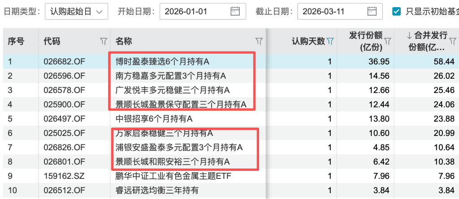Click filter icon next to 认购天数
459x199 pixels.
pyautogui.click(x=330, y=41)
